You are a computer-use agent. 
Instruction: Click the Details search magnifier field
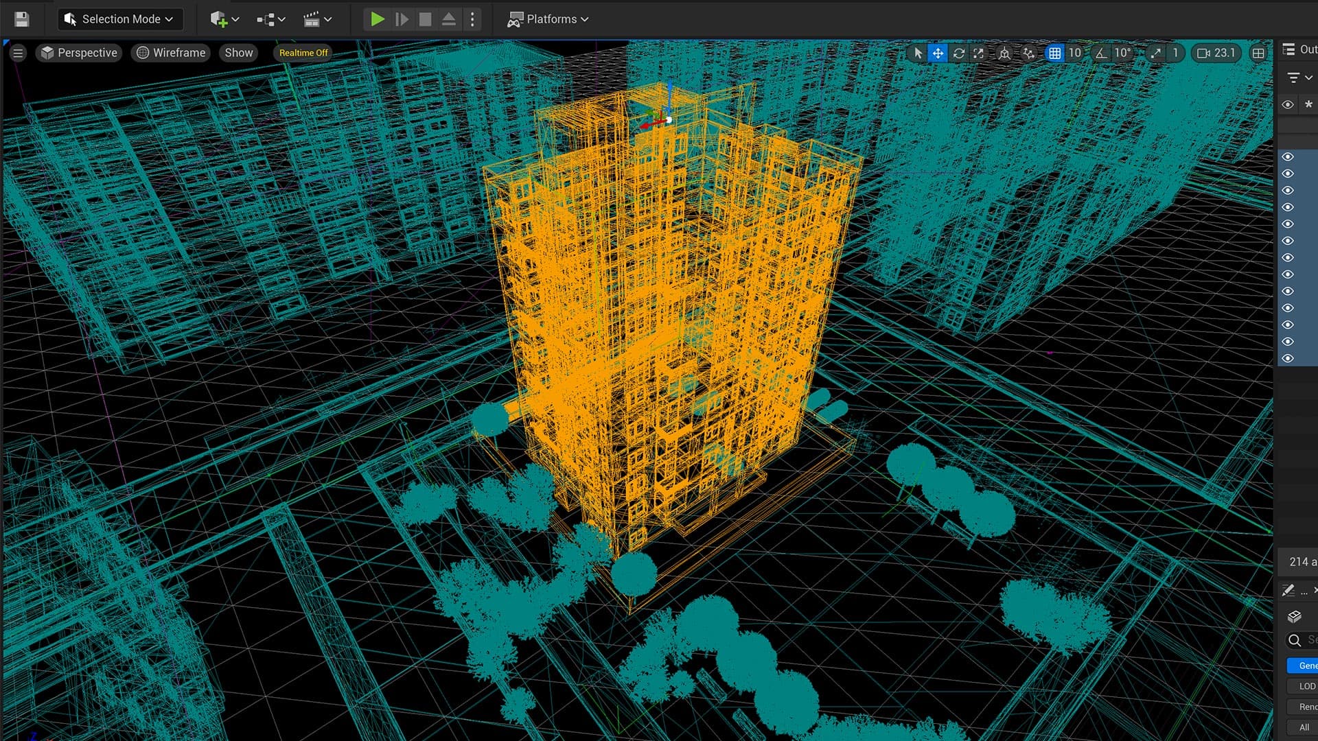[x=1302, y=640]
